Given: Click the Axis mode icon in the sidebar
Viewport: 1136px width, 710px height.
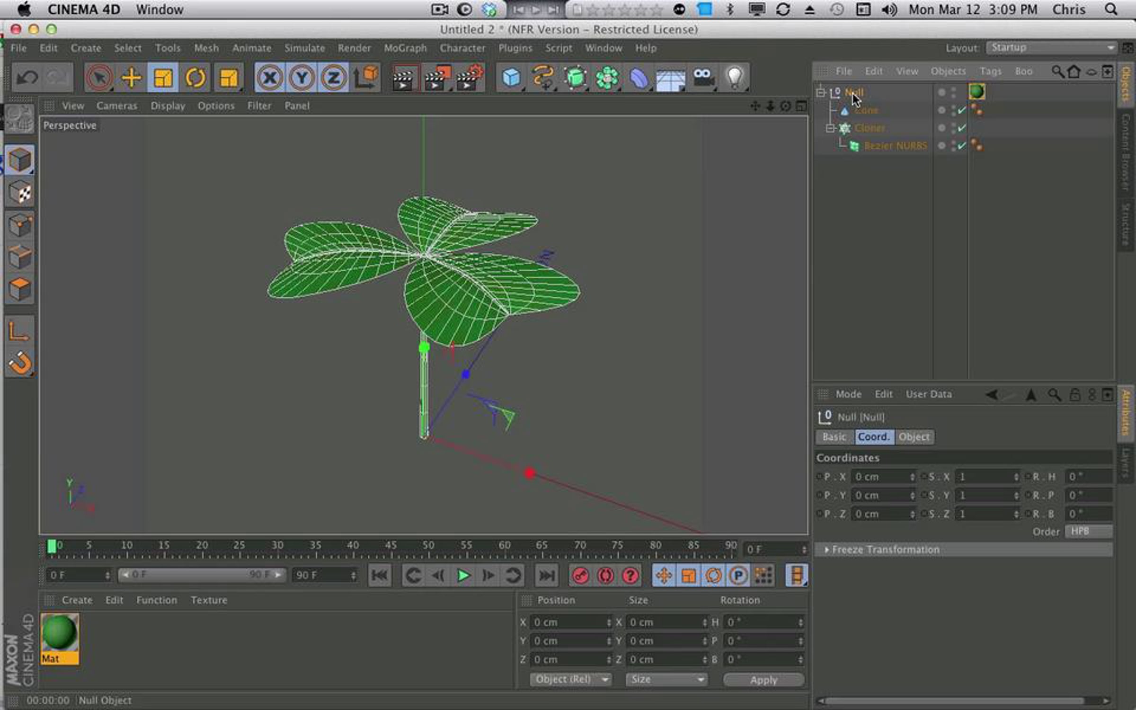Looking at the screenshot, I should point(19,331).
